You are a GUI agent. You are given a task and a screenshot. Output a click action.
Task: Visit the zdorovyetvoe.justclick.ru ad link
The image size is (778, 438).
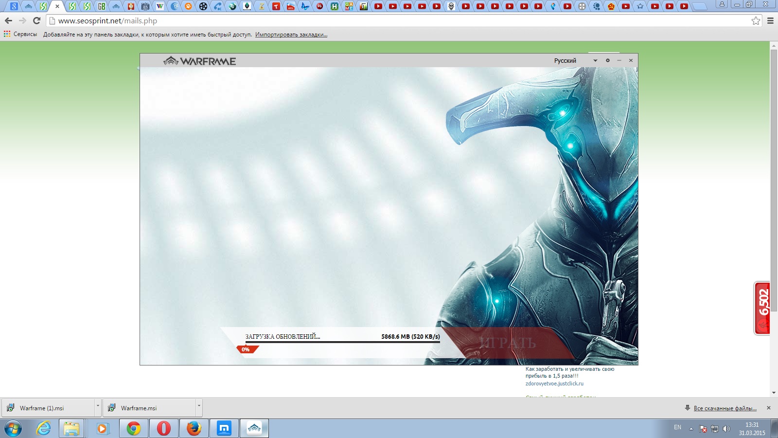pos(554,383)
